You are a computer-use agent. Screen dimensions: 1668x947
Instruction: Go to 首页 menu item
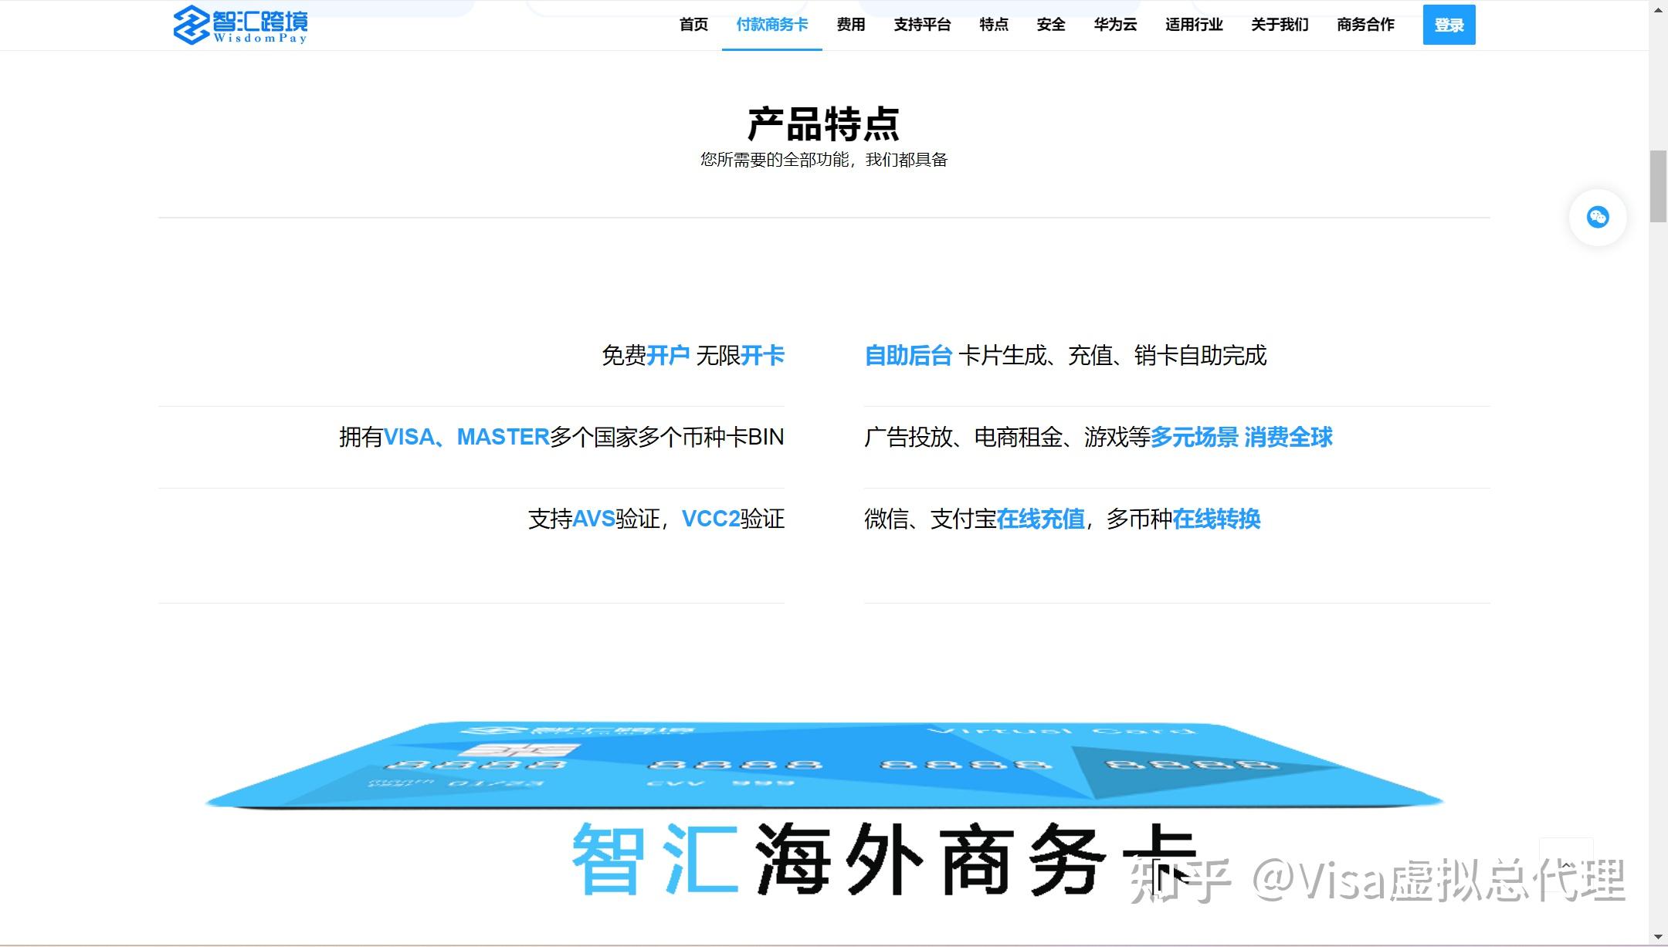point(693,25)
